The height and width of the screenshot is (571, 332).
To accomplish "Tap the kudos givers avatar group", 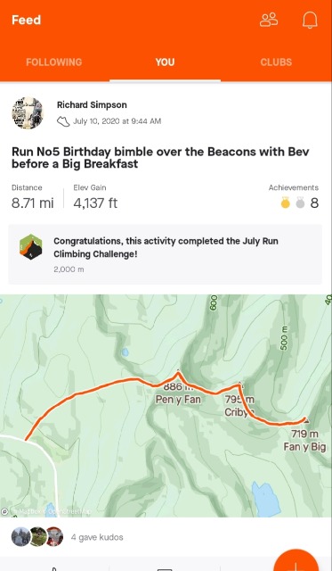I will click(x=37, y=537).
